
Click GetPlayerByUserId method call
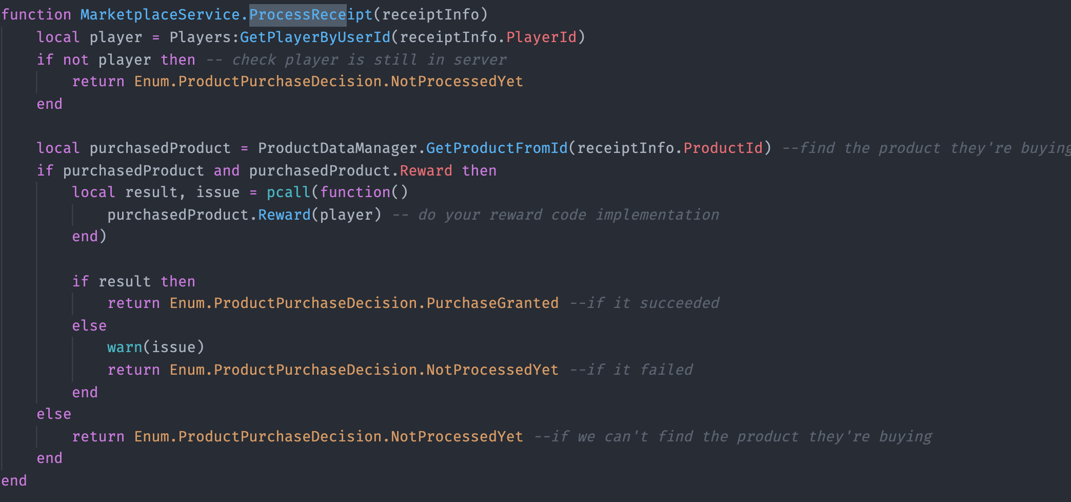pos(315,37)
